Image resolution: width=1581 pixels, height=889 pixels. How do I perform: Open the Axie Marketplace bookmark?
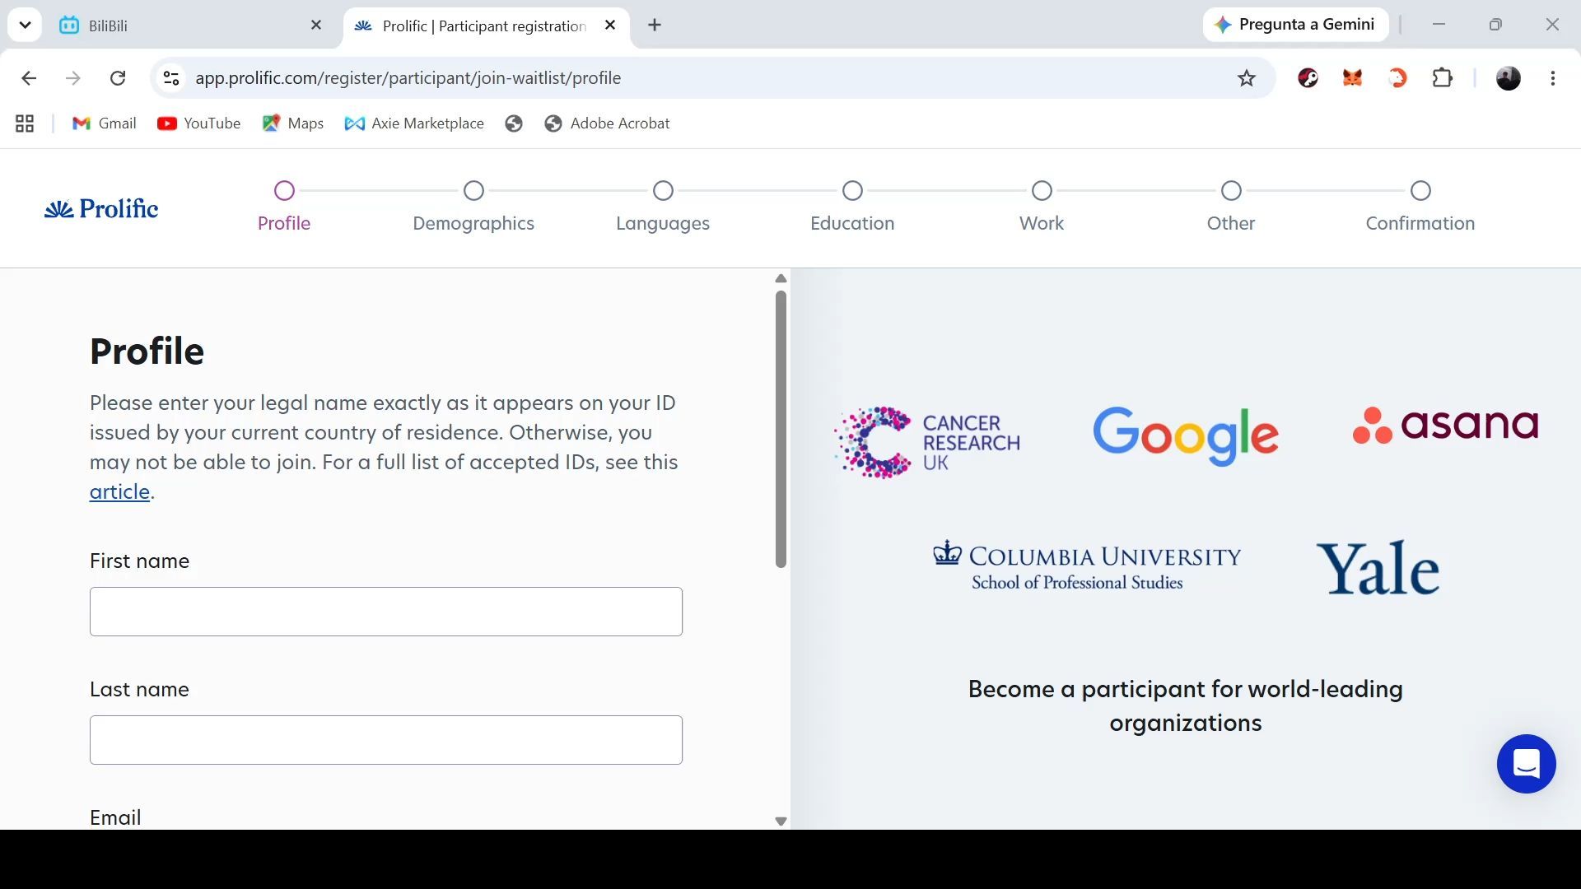pos(415,123)
